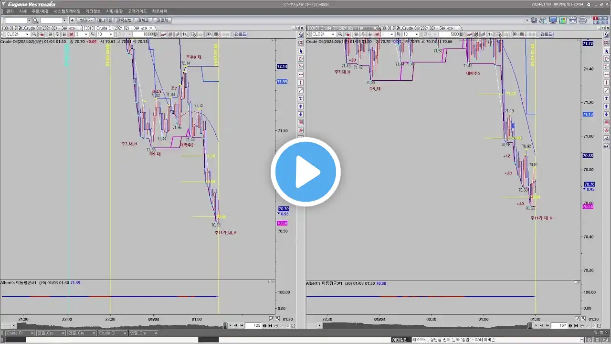Open the 관리 menu
Screen dimensions: 611x344
coord(10,11)
